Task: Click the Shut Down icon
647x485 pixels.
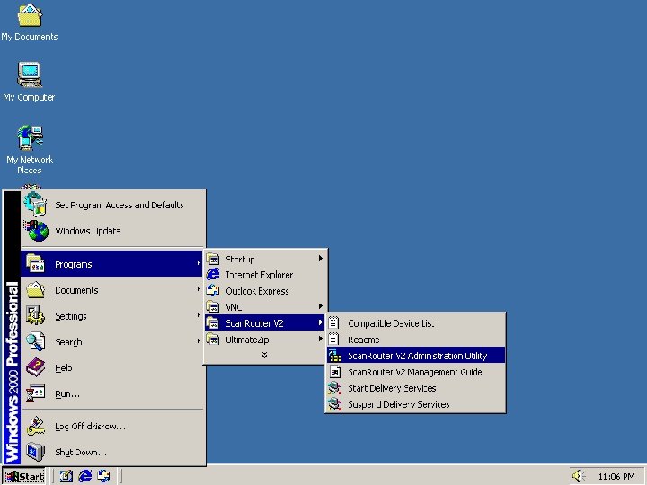Action: tap(35, 452)
